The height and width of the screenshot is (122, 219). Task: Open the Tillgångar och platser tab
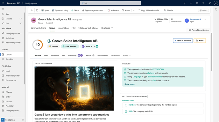click(x=88, y=28)
